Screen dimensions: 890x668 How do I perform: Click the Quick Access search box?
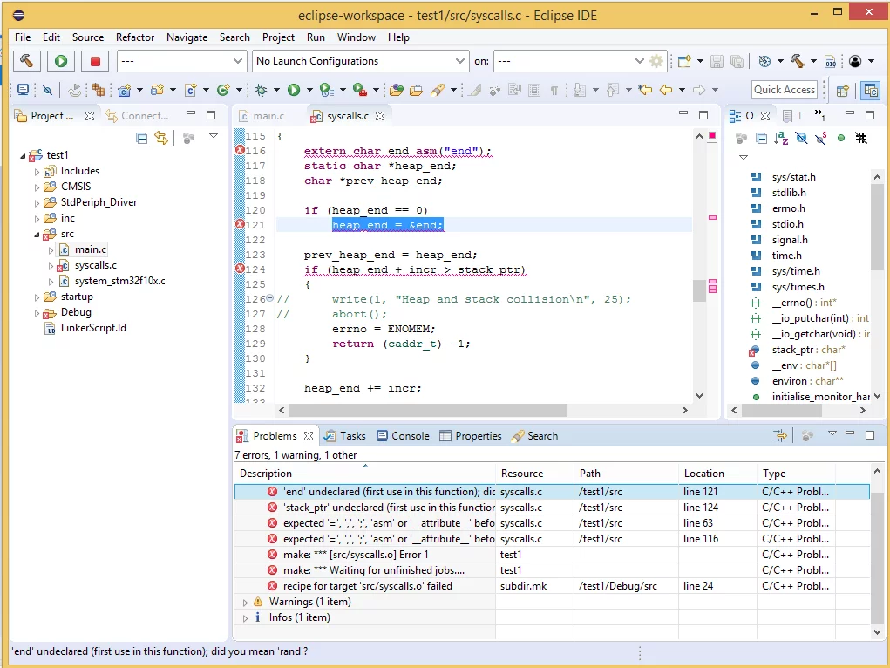pos(784,90)
